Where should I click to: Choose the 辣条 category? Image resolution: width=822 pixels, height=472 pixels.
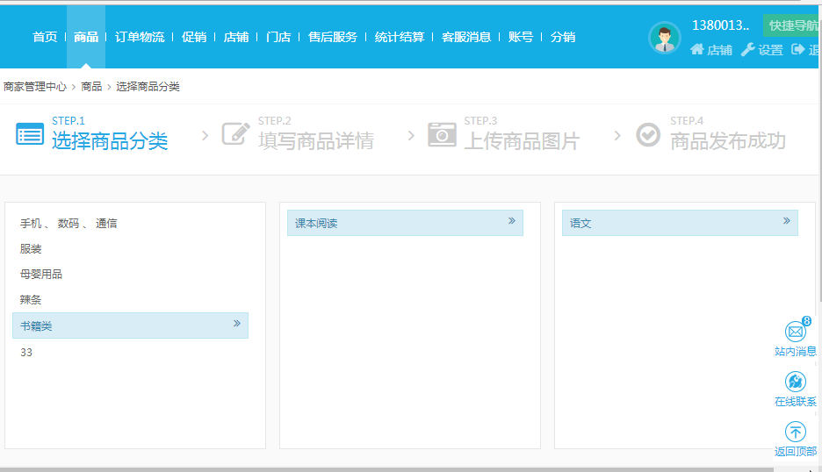(x=31, y=300)
